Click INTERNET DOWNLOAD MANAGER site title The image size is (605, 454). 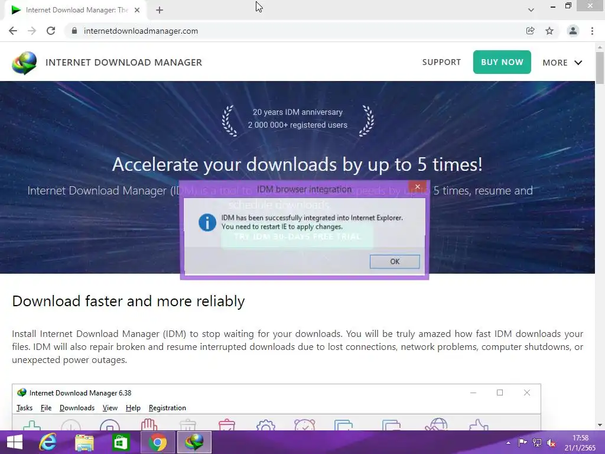click(x=124, y=62)
